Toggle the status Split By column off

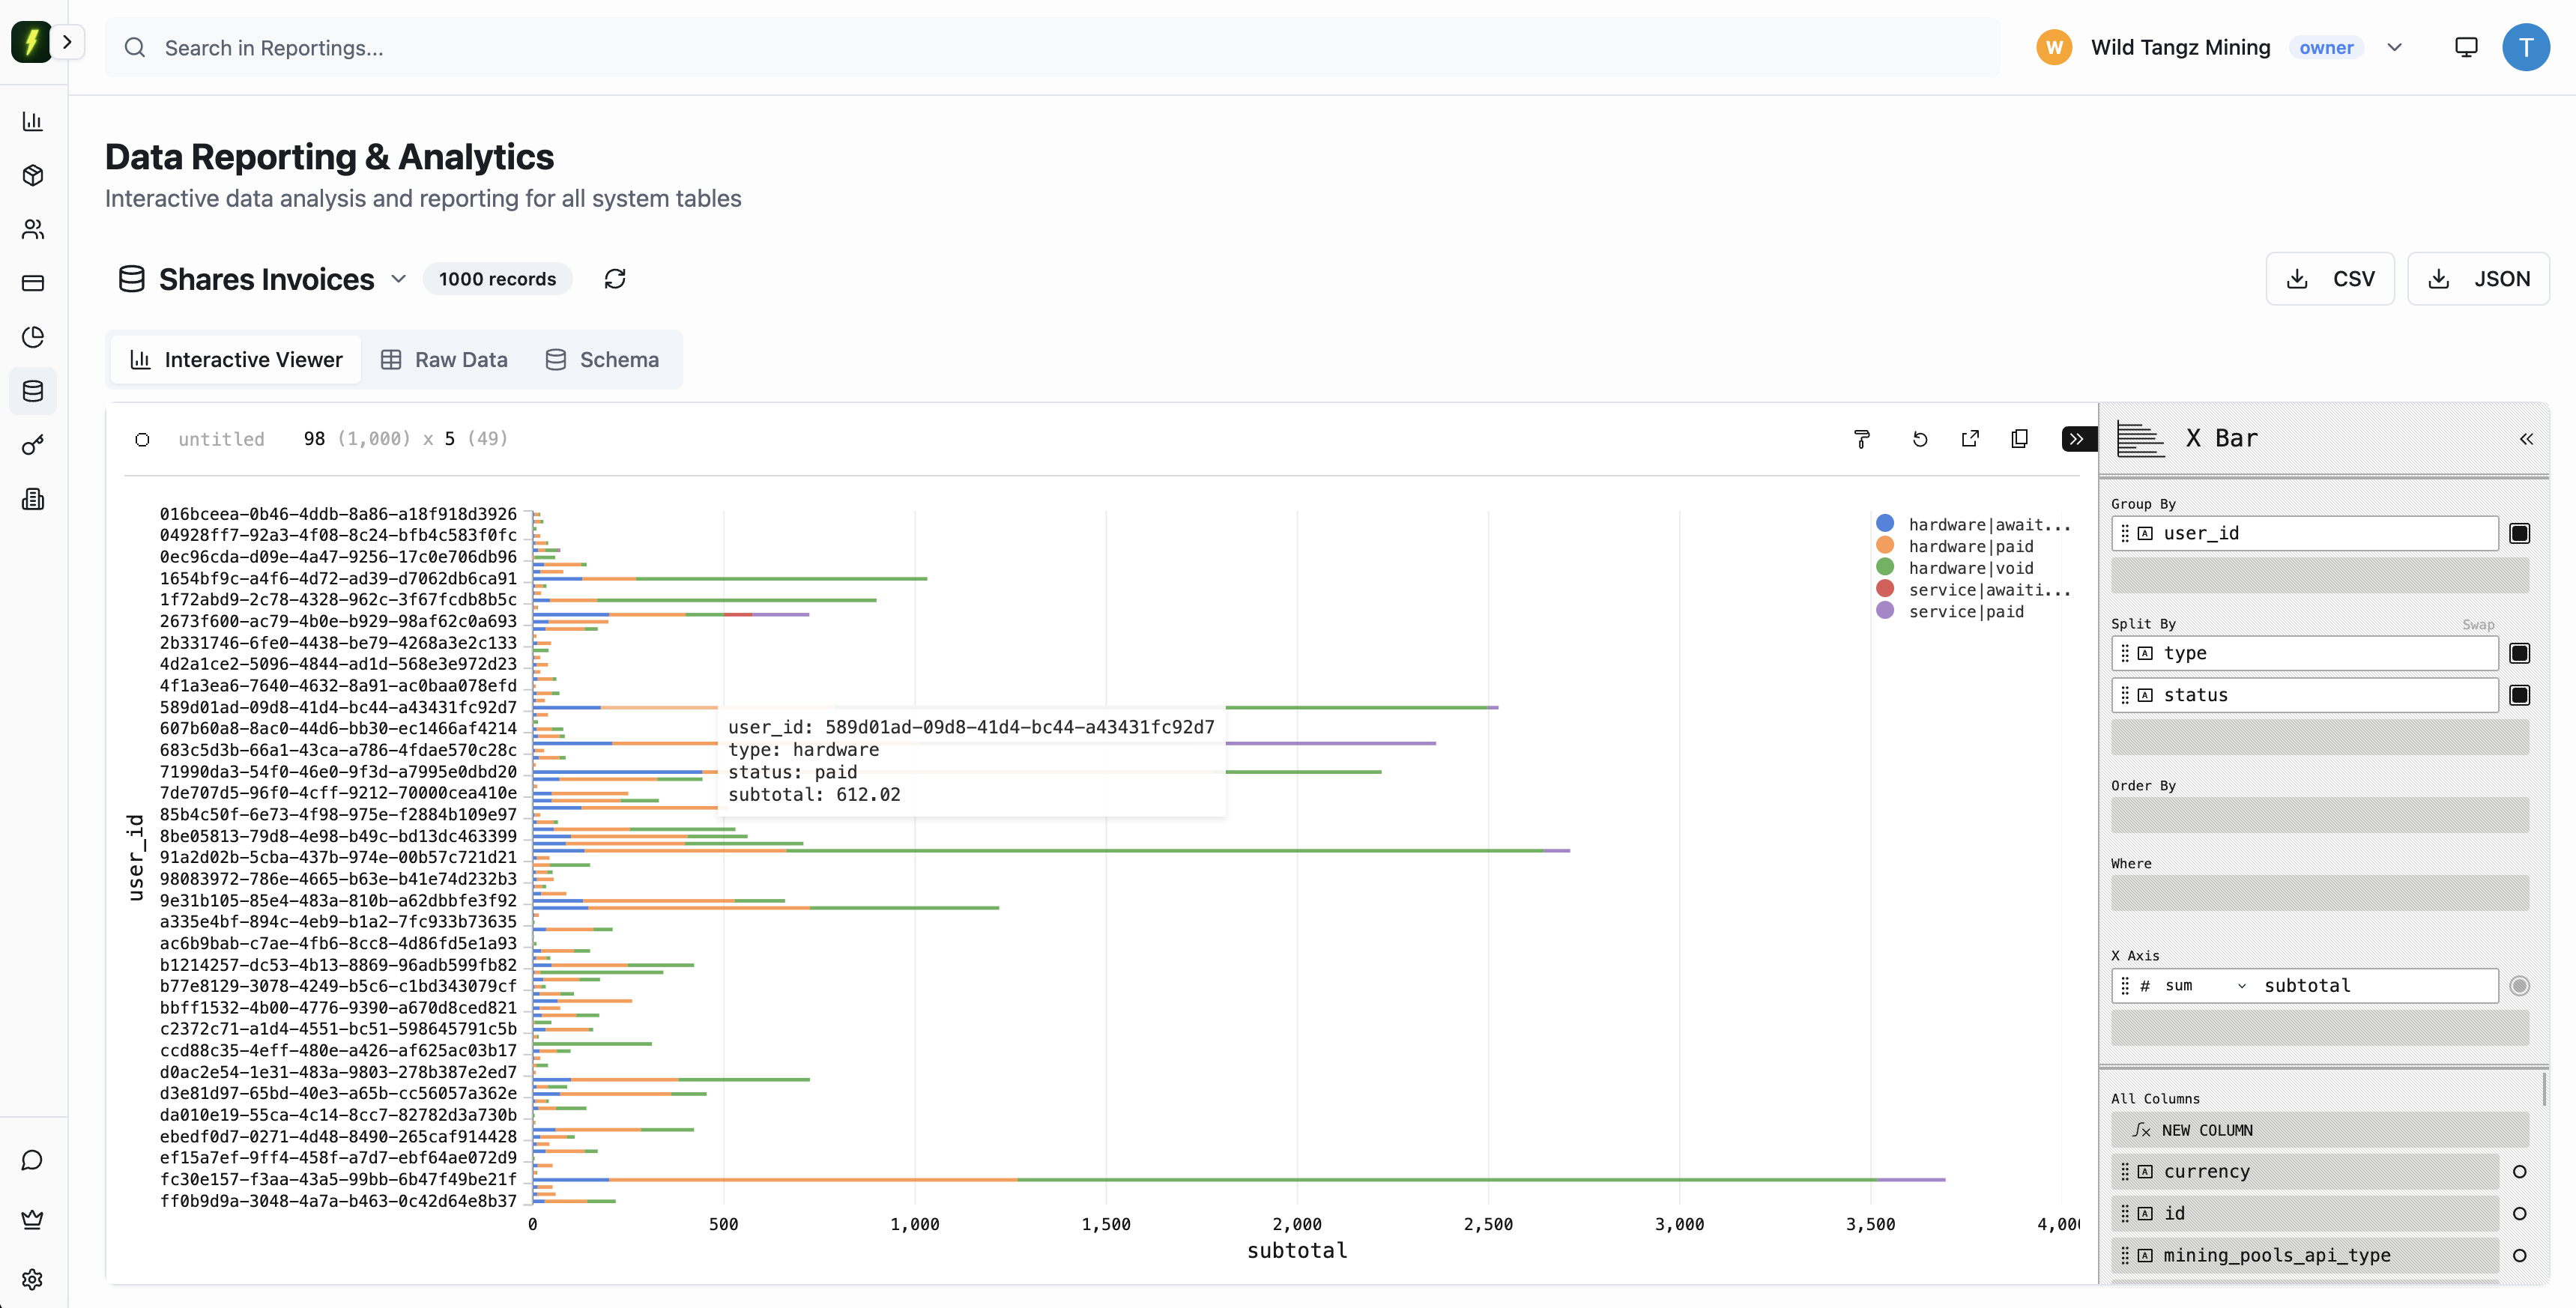[2519, 695]
